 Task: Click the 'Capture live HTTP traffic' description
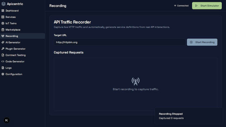click(x=112, y=27)
